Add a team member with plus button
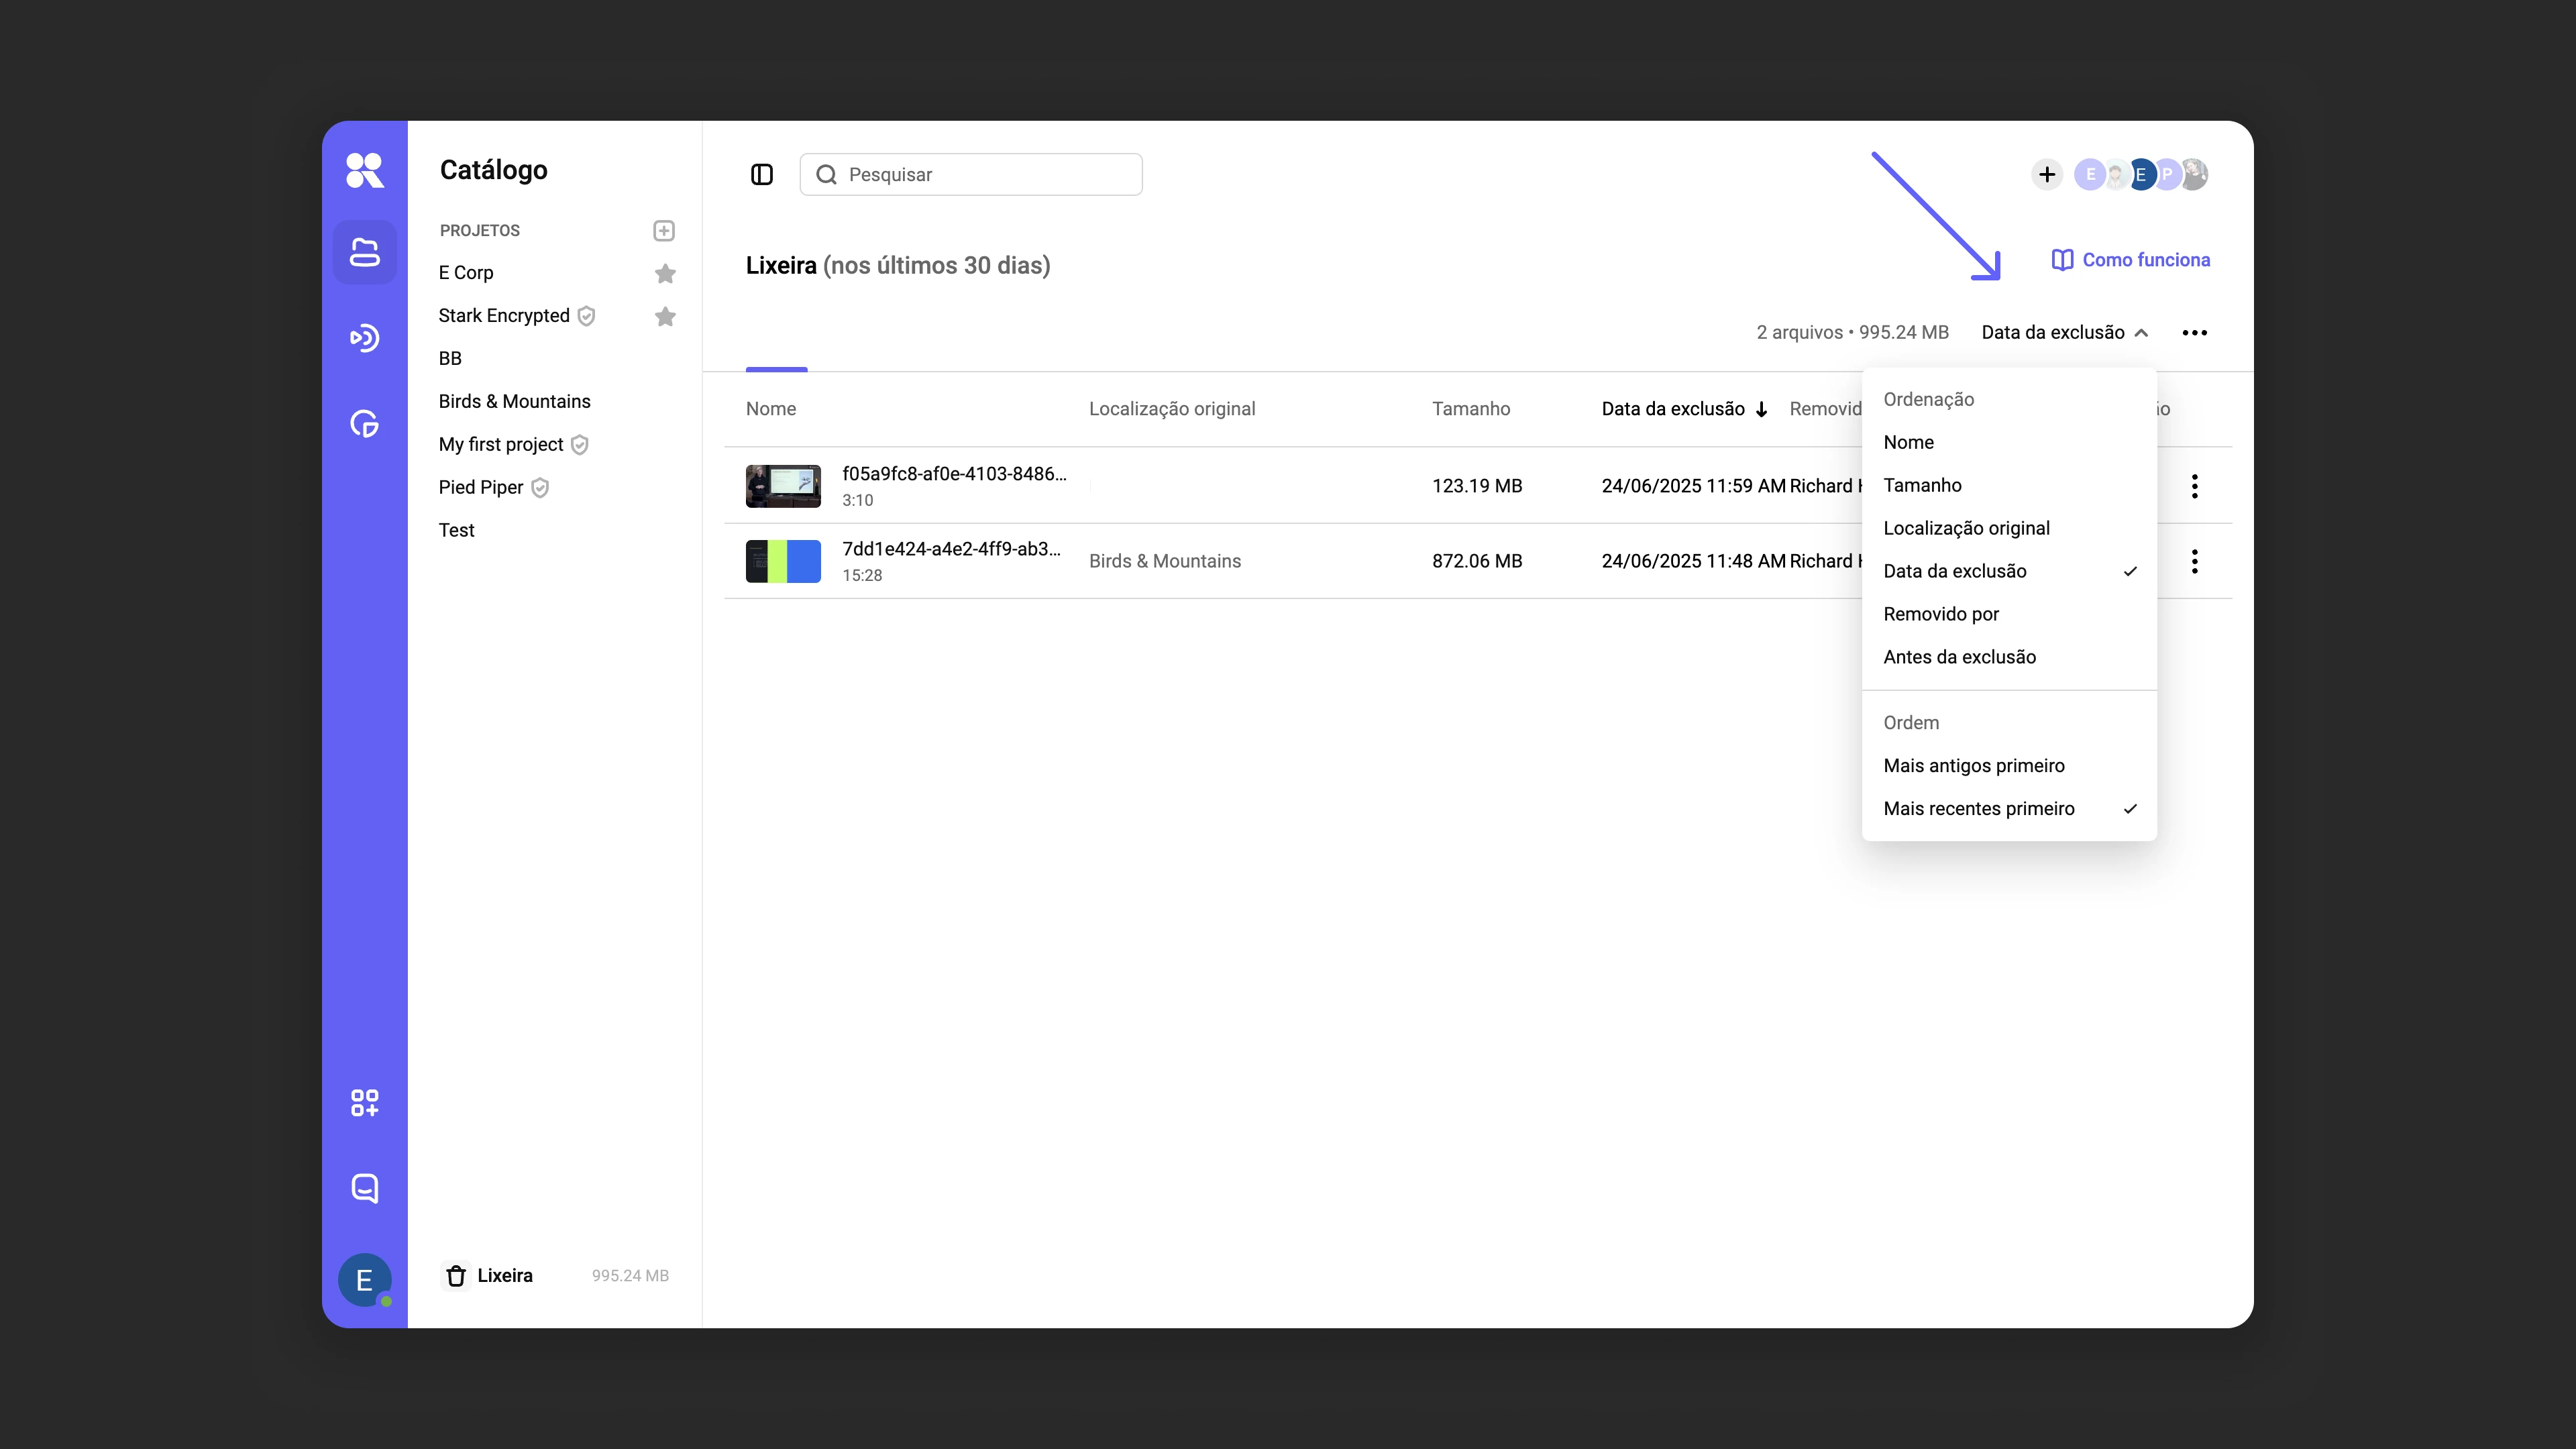This screenshot has height=1449, width=2576. pos(2047,175)
